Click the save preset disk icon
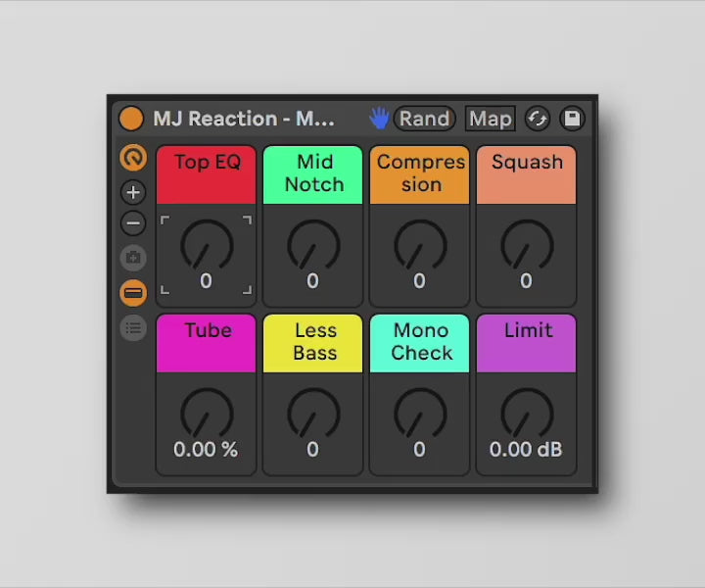 tap(573, 119)
